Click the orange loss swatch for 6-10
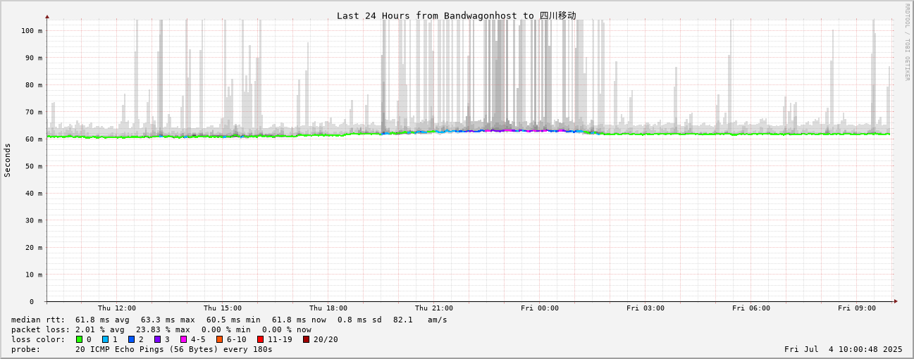Screen dimensions: 914x359 (219, 339)
